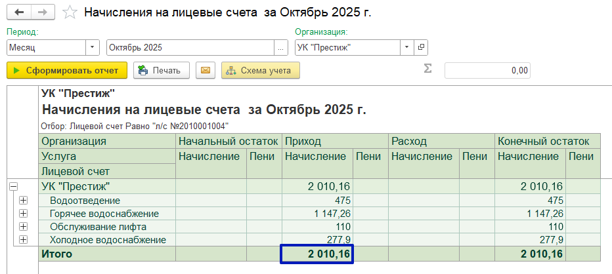Click the sum field showing 0,00
This screenshot has height=274, width=612.
(x=487, y=70)
